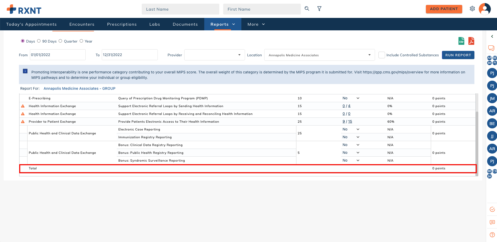The width and height of the screenshot is (497, 242).
Task: Open the settings gear
Action: (x=472, y=9)
